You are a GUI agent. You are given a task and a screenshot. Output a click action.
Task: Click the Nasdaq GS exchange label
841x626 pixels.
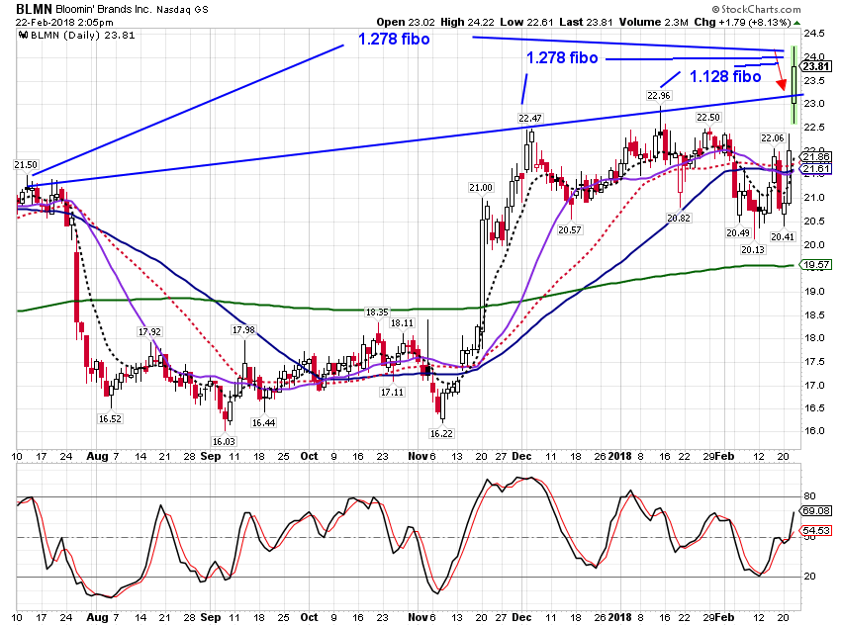182,10
